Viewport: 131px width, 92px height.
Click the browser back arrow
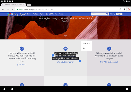[3, 9]
